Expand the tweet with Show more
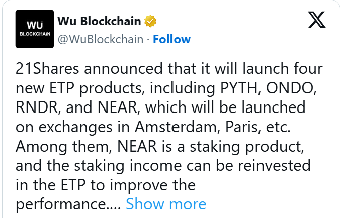 [x=166, y=204]
